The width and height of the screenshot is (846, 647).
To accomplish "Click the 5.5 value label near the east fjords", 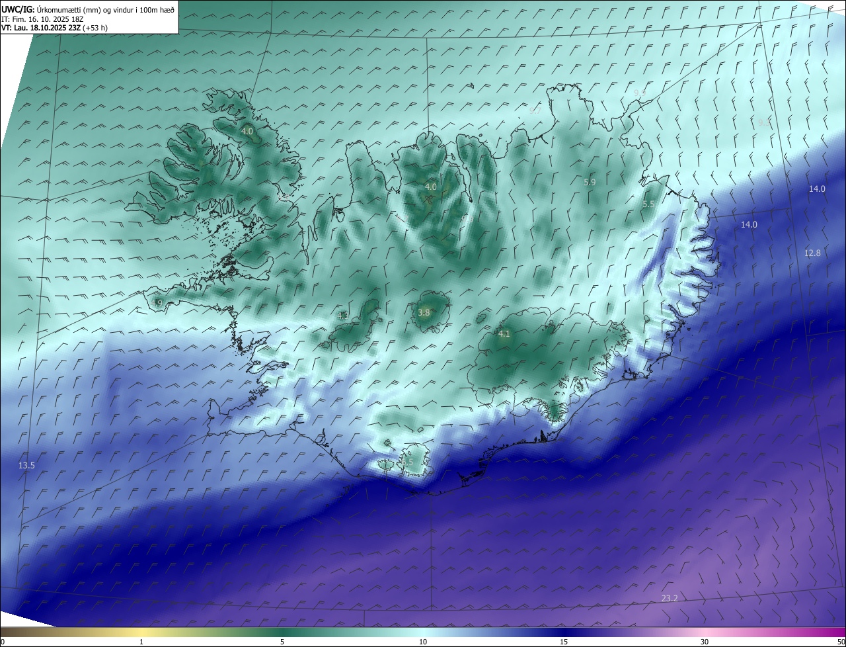I will (x=648, y=204).
